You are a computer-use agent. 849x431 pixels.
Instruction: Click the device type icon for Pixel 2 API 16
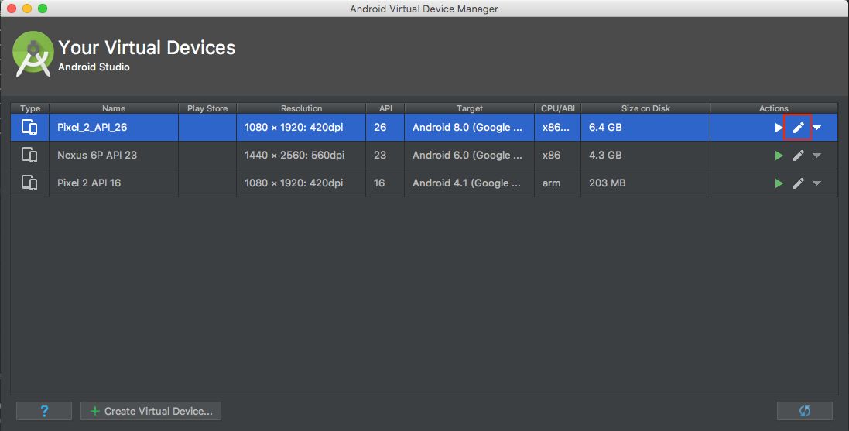(x=29, y=183)
